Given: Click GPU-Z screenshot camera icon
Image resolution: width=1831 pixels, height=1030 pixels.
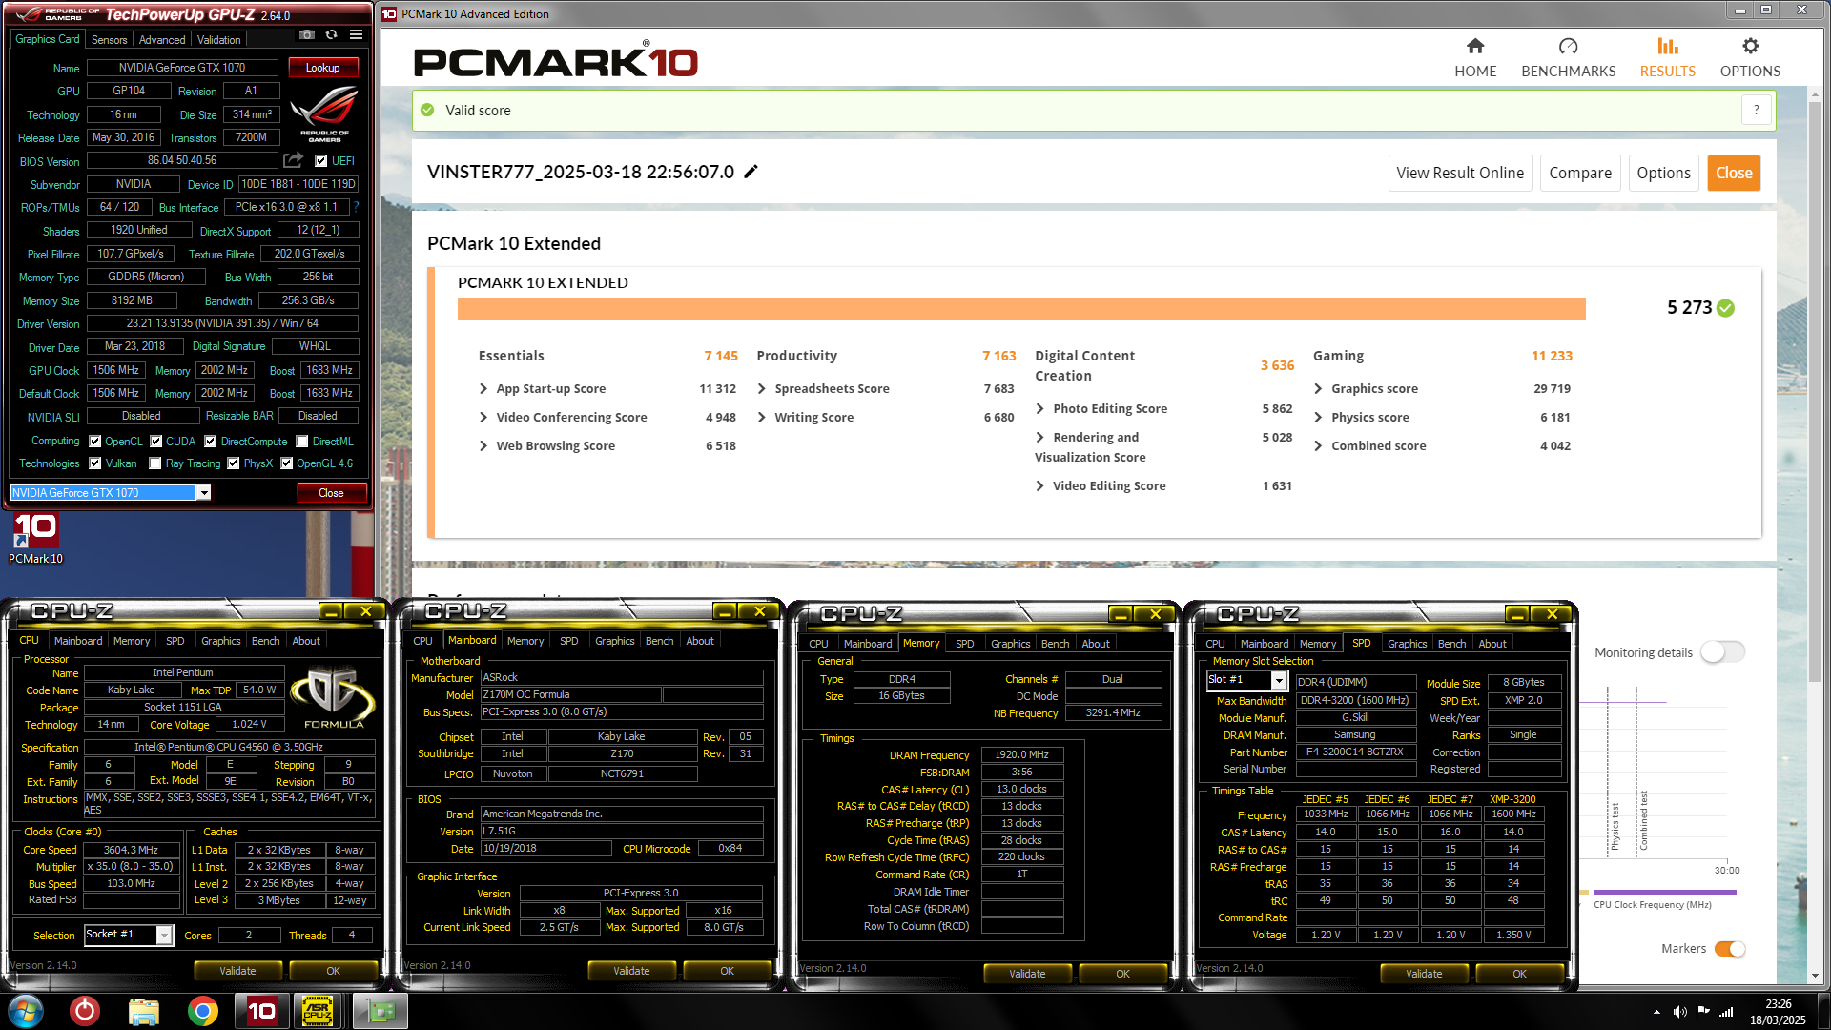Looking at the screenshot, I should [306, 35].
